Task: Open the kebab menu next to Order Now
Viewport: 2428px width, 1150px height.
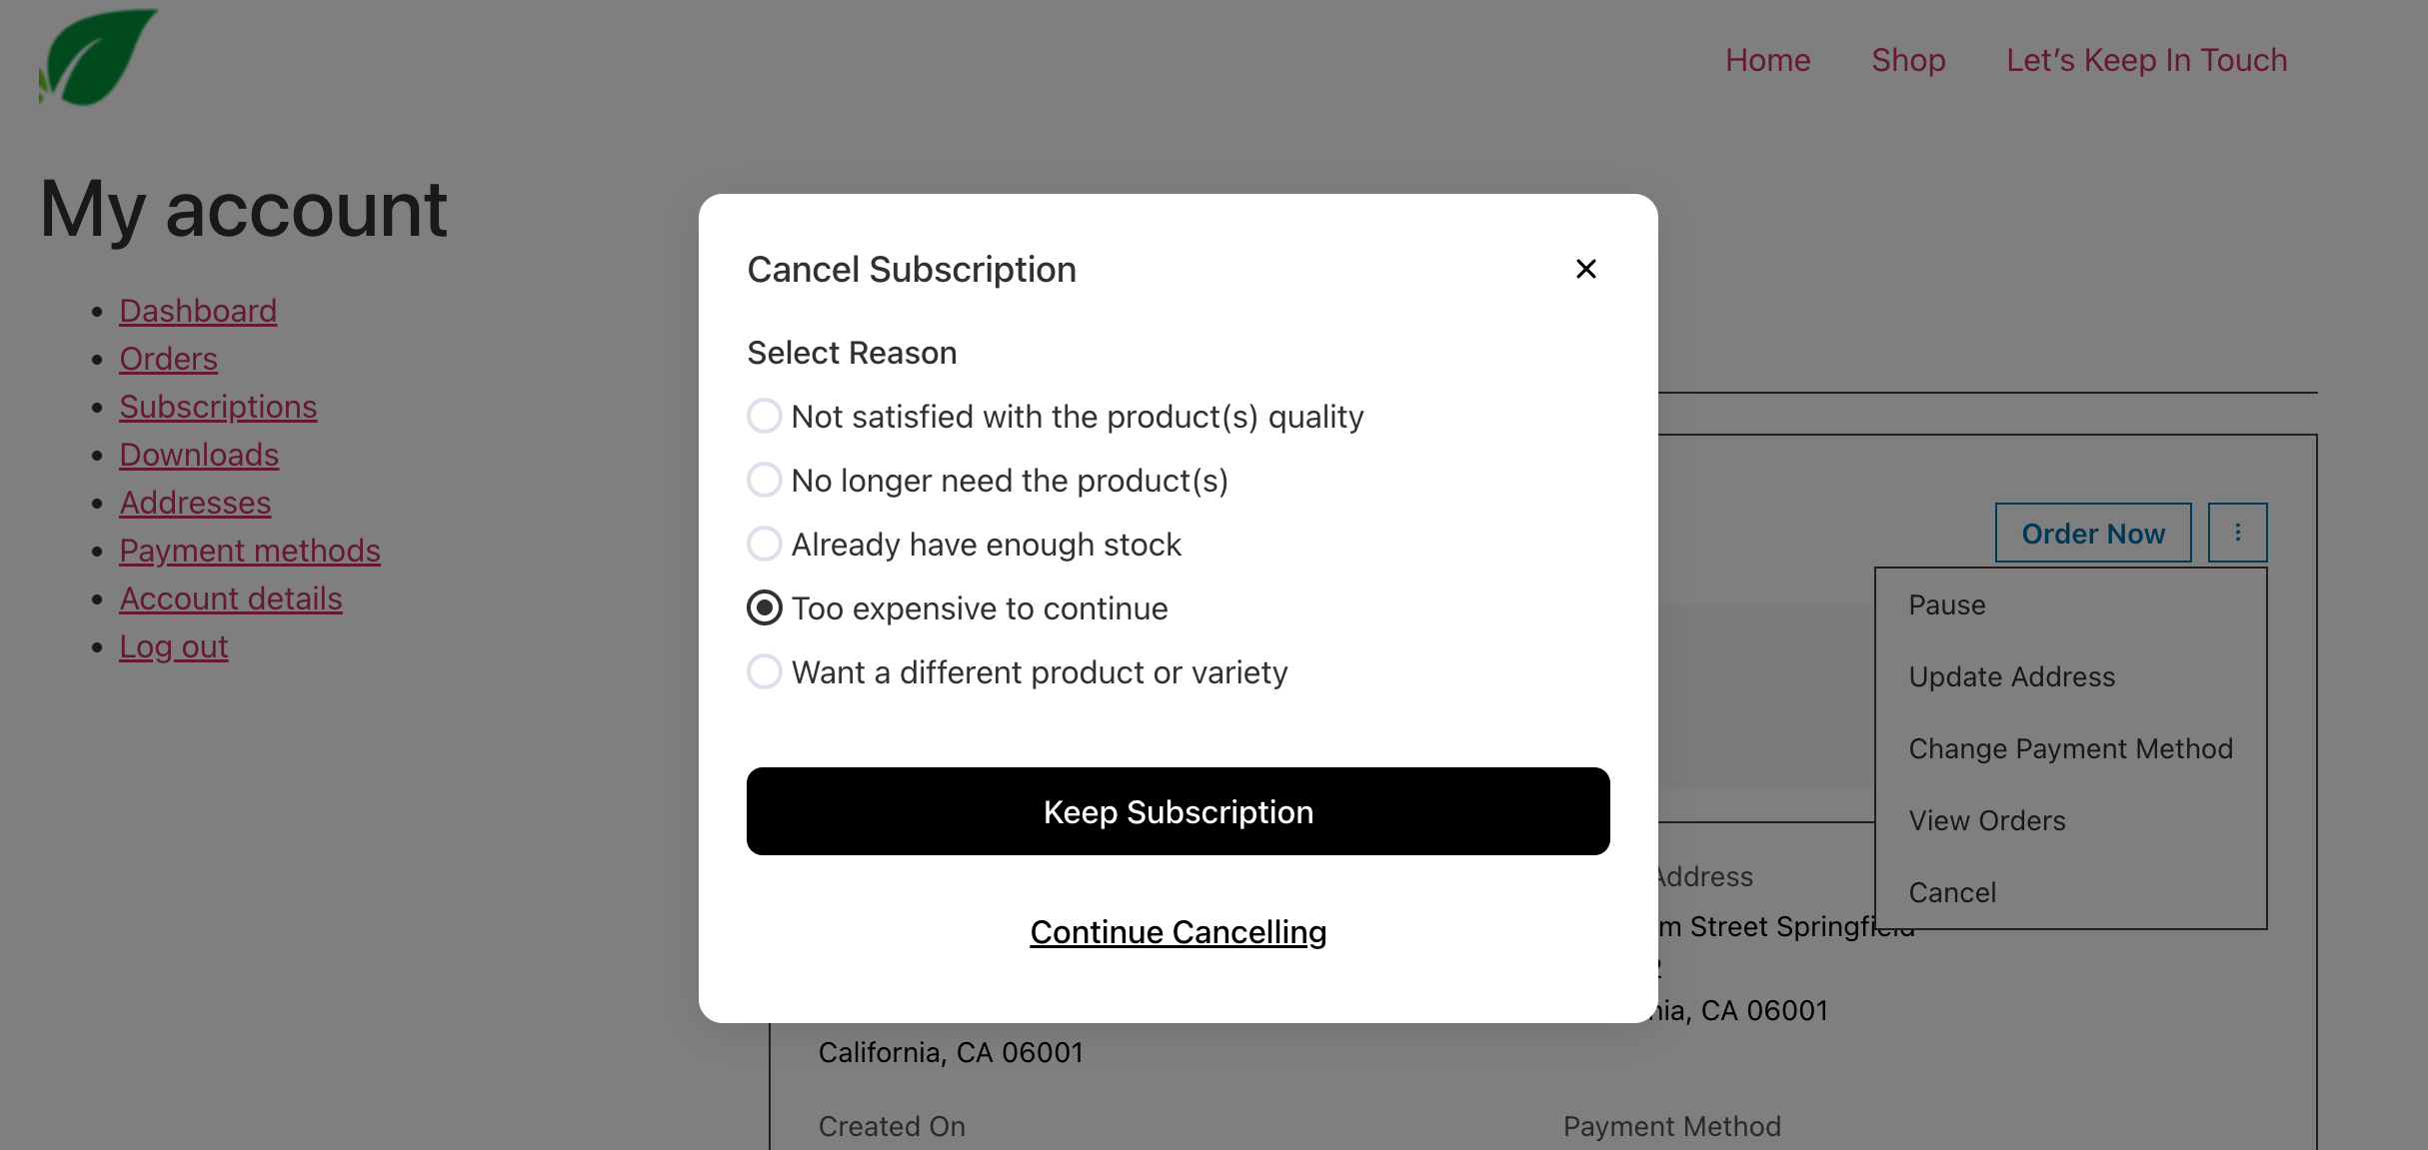Action: (2237, 533)
